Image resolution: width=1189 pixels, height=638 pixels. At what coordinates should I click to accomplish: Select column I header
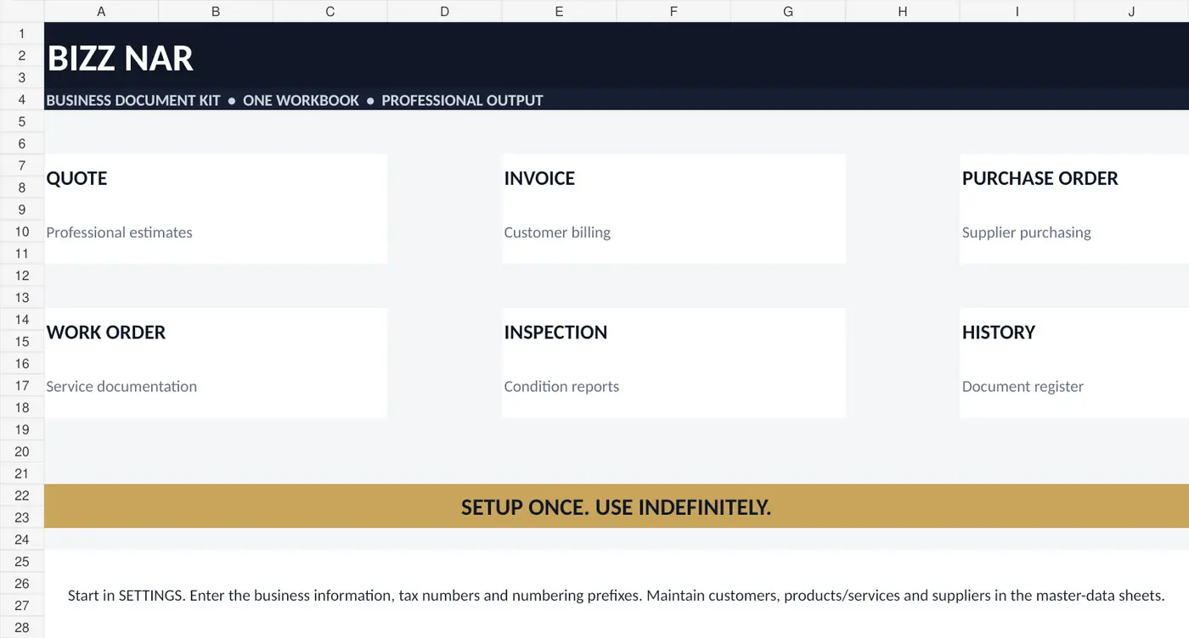pyautogui.click(x=1017, y=11)
